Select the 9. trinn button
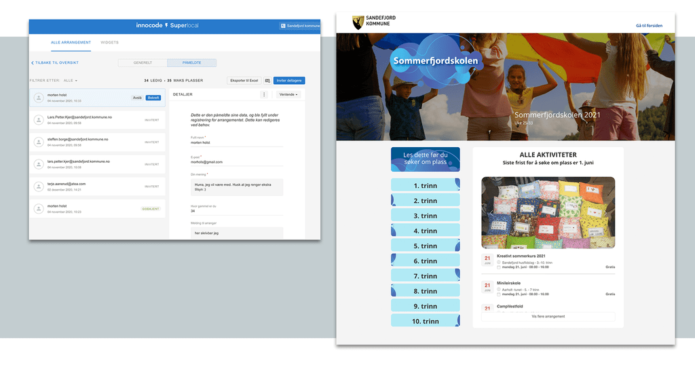The width and height of the screenshot is (695, 386). click(425, 305)
